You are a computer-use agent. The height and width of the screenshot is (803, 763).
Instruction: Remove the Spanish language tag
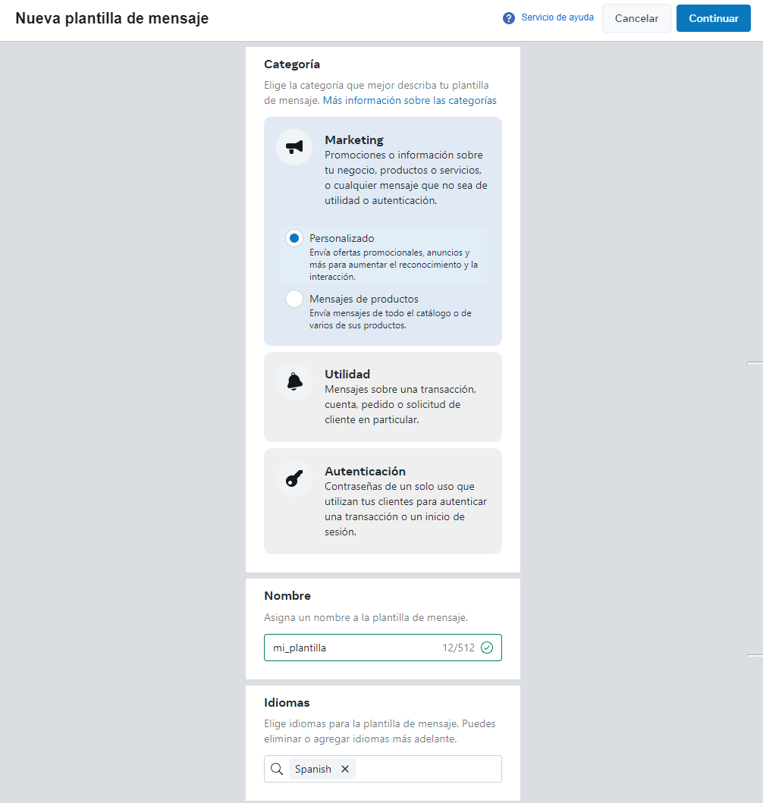tap(345, 769)
